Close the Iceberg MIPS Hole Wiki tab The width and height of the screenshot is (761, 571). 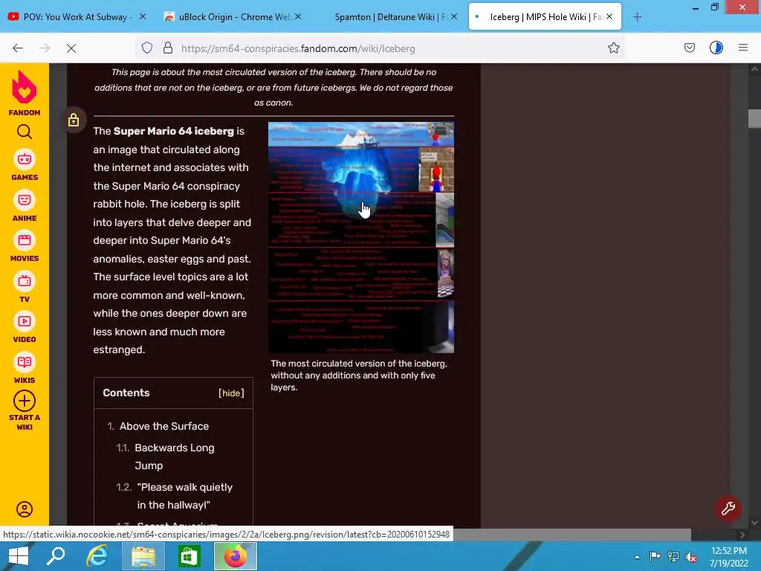point(609,16)
